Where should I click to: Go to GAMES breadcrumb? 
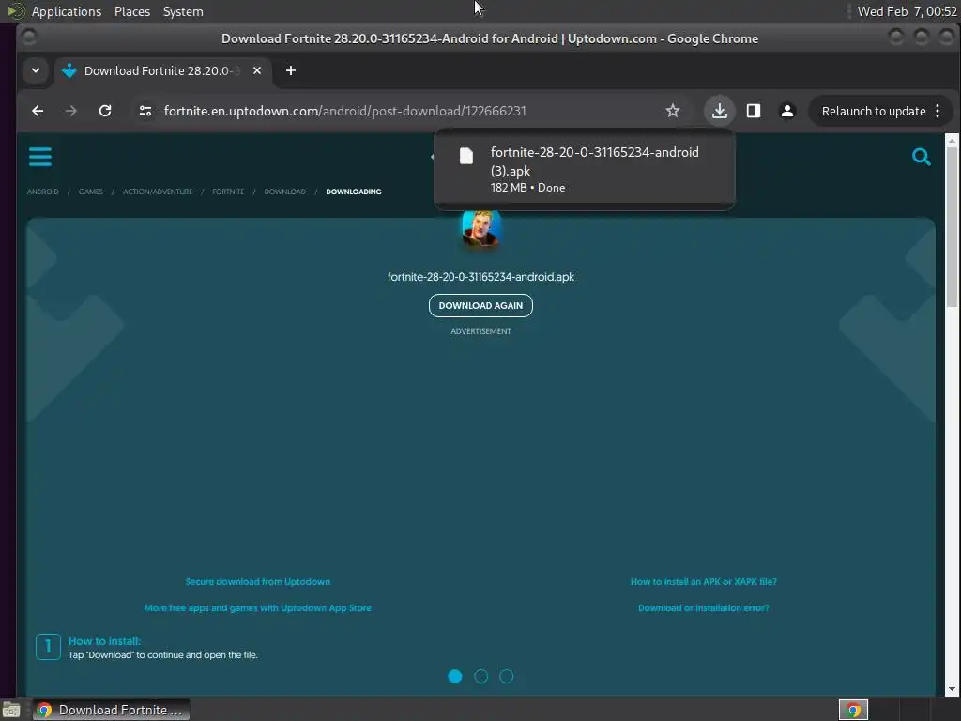91,192
